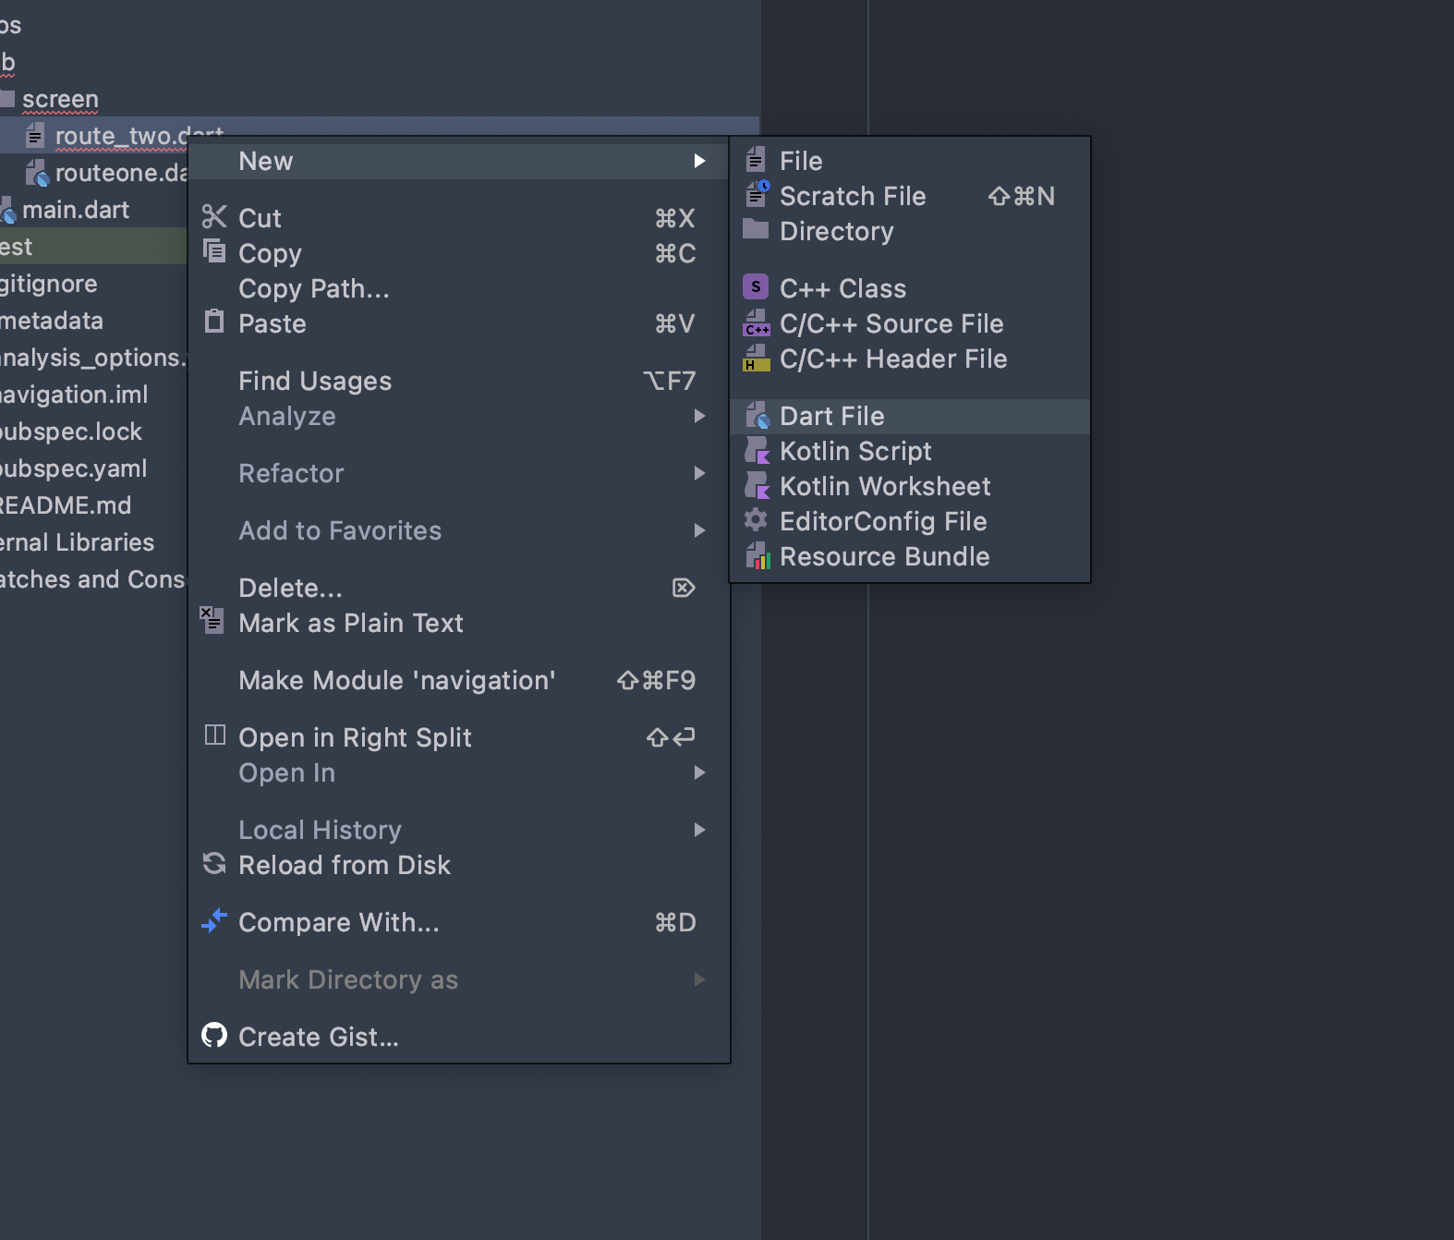Open pubspec.yaml in the project tree
The image size is (1454, 1240).
pyautogui.click(x=73, y=468)
